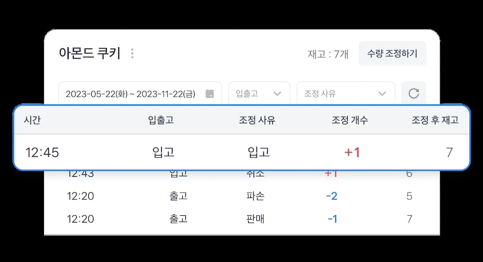Viewport: 483px width, 262px height.
Task: Click the 조정 개수 column header
Action: coord(350,120)
